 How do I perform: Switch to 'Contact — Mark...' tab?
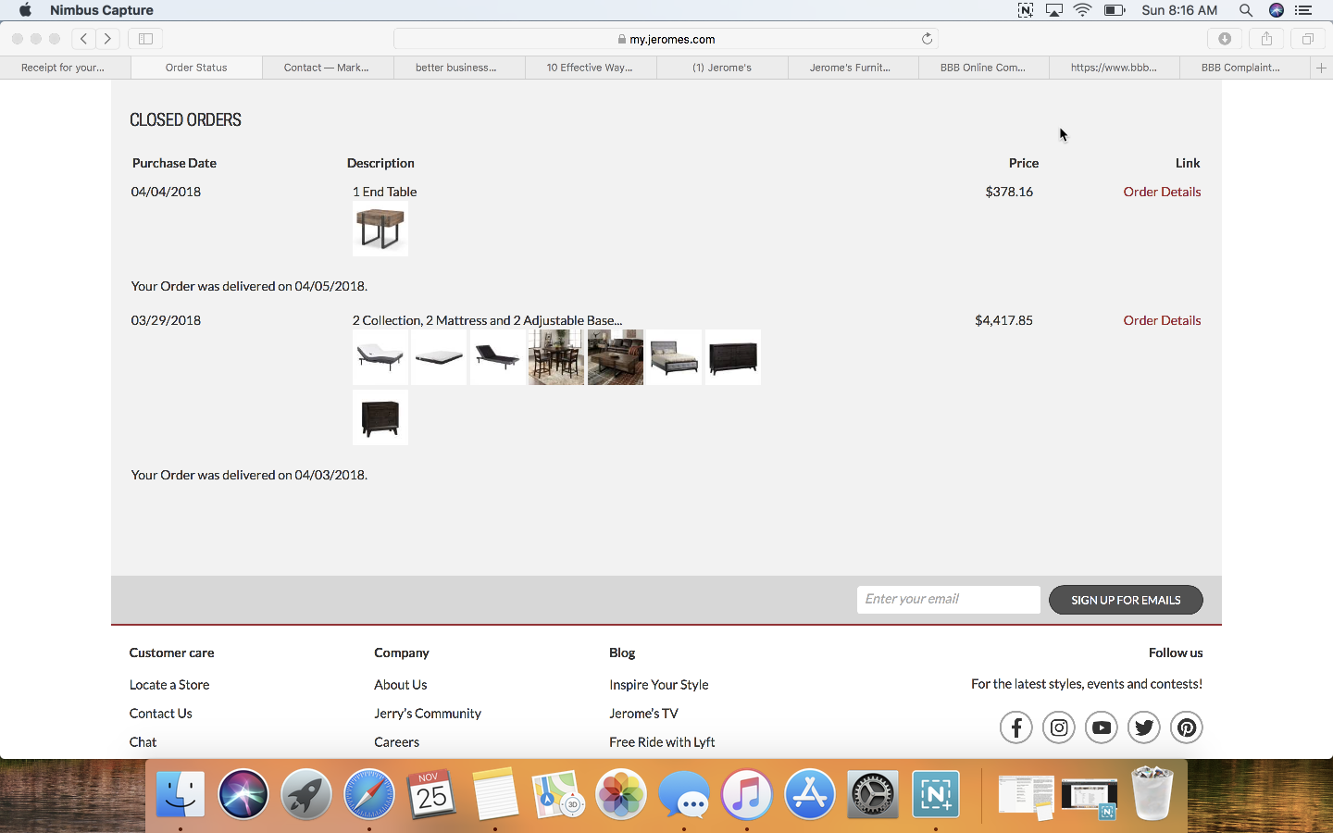click(328, 68)
